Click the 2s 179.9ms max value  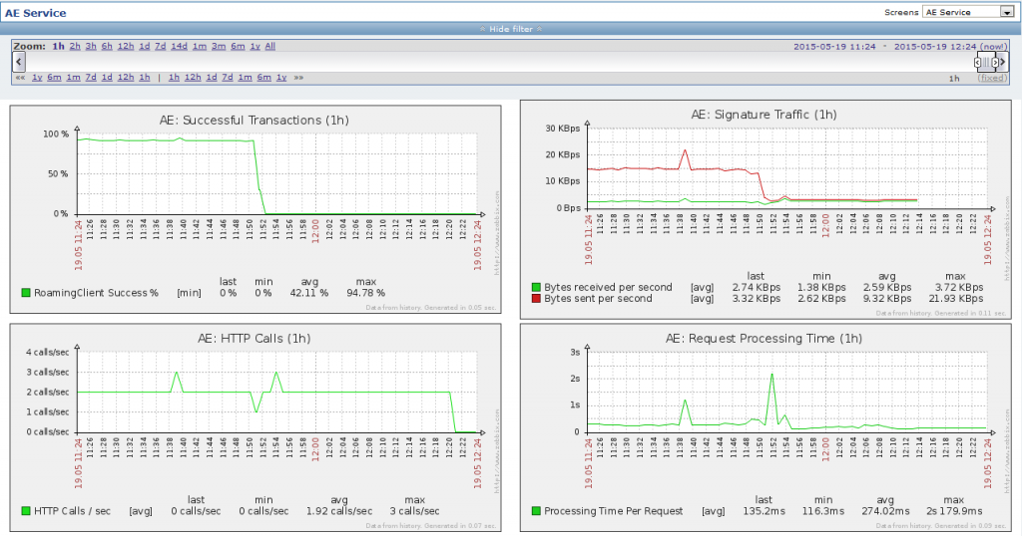[x=953, y=511]
